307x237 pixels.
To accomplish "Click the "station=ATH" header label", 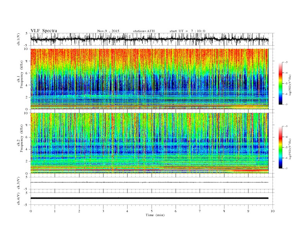I will 144,31.
